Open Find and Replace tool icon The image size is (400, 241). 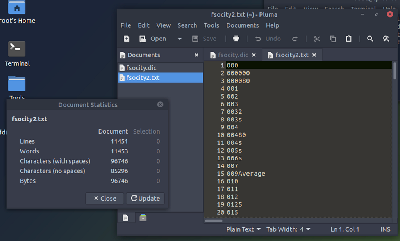pos(386,39)
